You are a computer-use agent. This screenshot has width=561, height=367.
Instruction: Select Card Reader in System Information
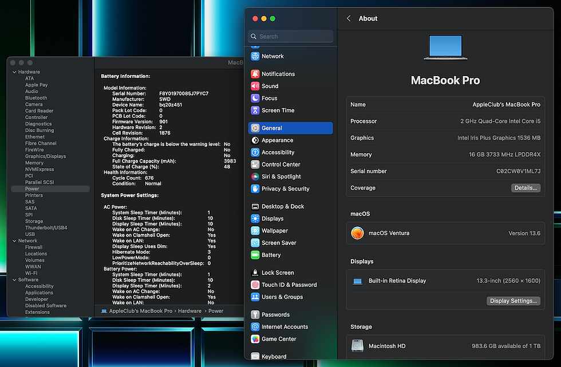point(39,111)
